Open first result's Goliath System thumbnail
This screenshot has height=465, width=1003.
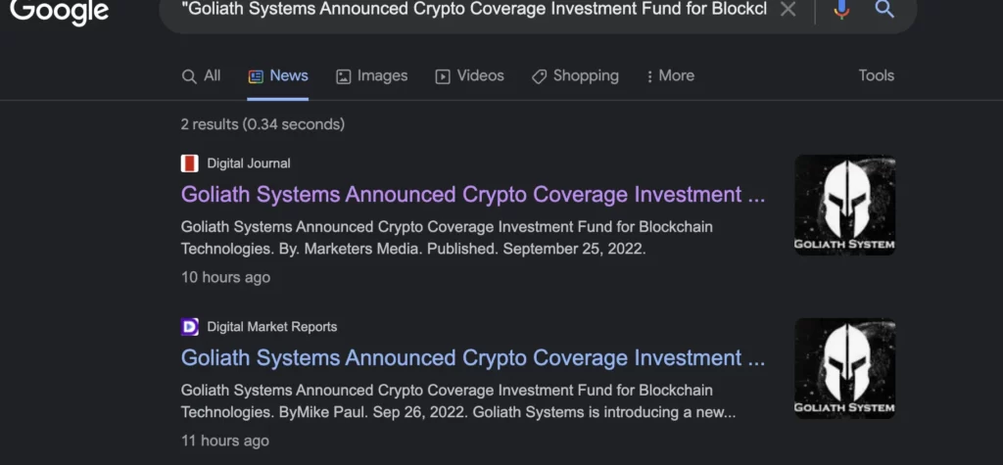pyautogui.click(x=844, y=206)
